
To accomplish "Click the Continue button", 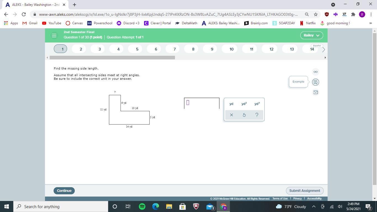I will point(64,191).
